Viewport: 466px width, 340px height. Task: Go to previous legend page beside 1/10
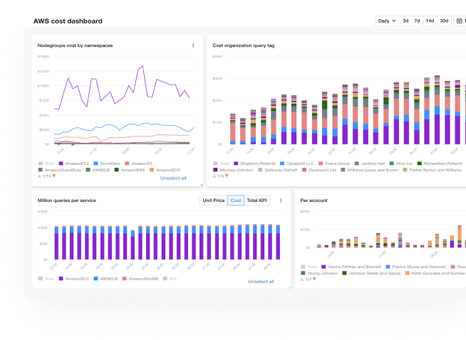coord(39,176)
